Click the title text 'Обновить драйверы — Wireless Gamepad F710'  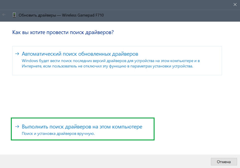coord(61,15)
